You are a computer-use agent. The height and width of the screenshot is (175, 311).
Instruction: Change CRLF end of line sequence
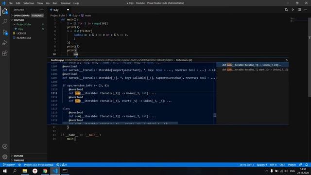[x=282, y=165]
